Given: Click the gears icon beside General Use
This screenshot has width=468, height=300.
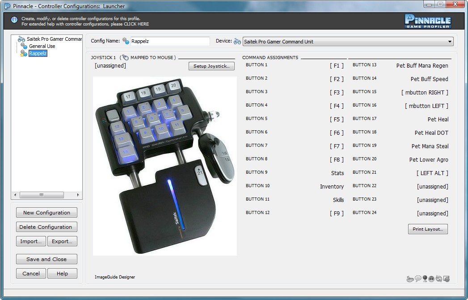Looking at the screenshot, I should coord(24,46).
